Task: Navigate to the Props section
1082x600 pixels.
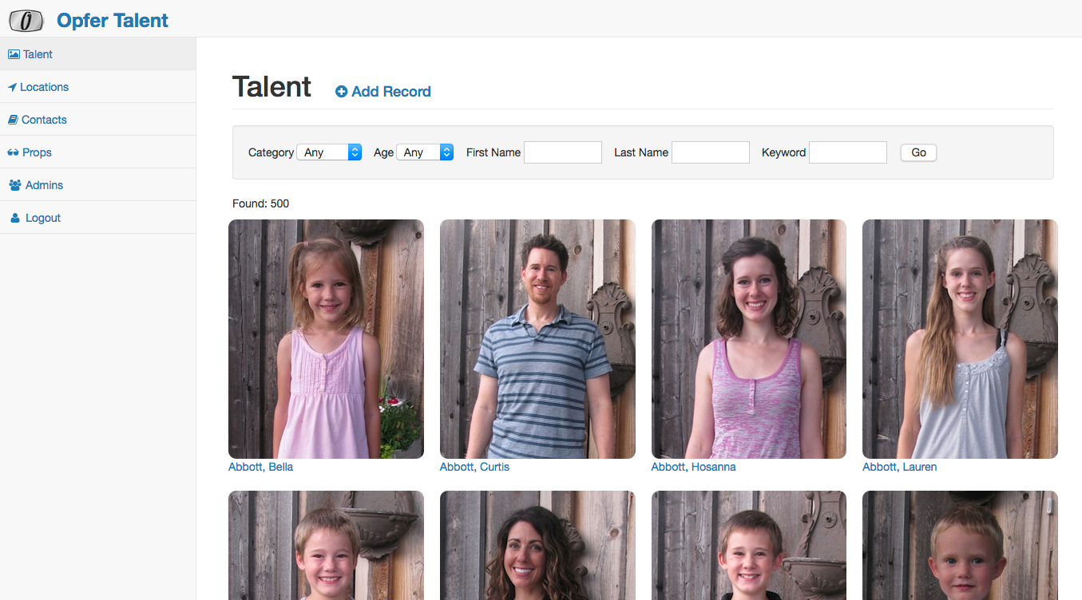Action: tap(97, 152)
